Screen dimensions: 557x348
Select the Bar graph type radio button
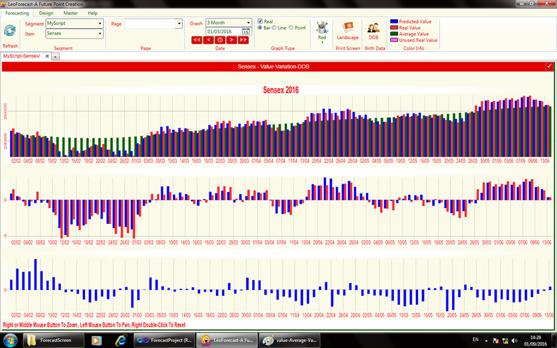click(260, 28)
